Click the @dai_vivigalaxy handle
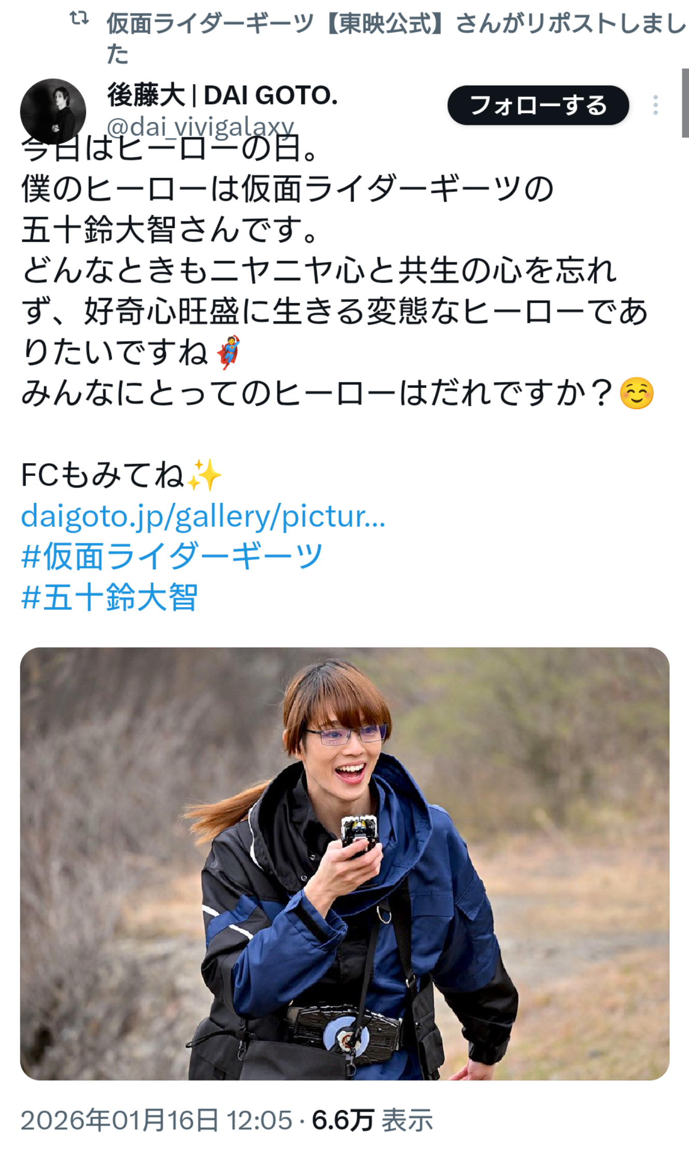The image size is (689, 1149). (x=200, y=126)
